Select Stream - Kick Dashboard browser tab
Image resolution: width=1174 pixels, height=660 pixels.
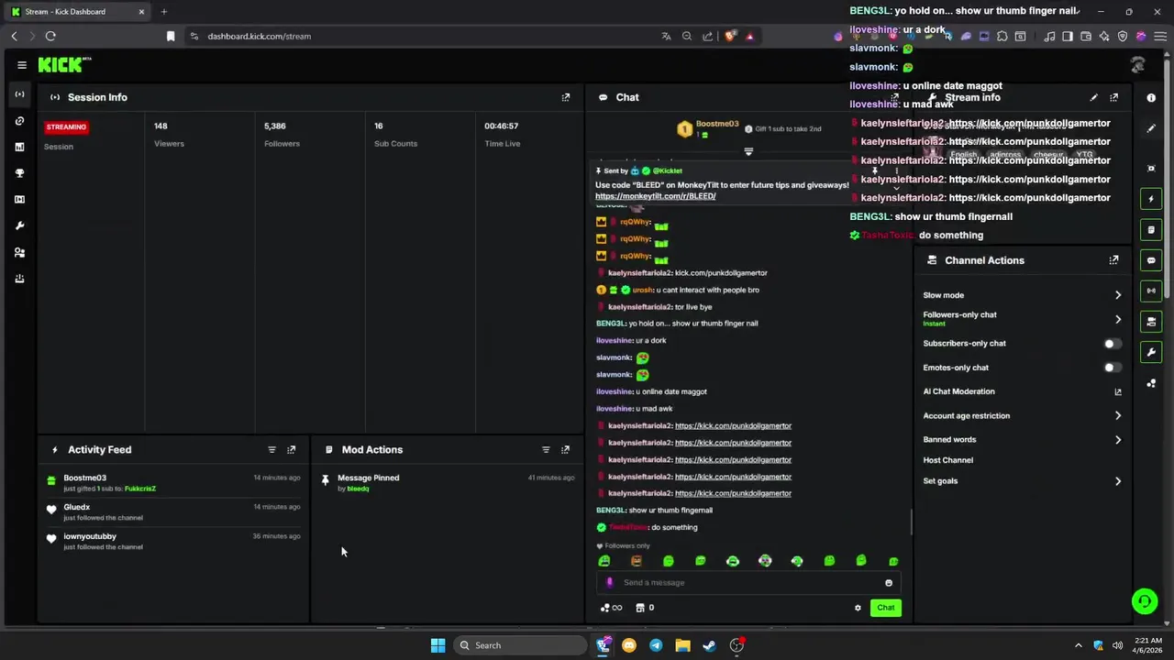[x=78, y=12]
